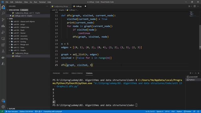Close the terminal panel
Viewport: 201px width, 113px height.
click(x=198, y=73)
